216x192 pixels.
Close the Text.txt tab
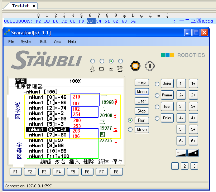point(34,6)
